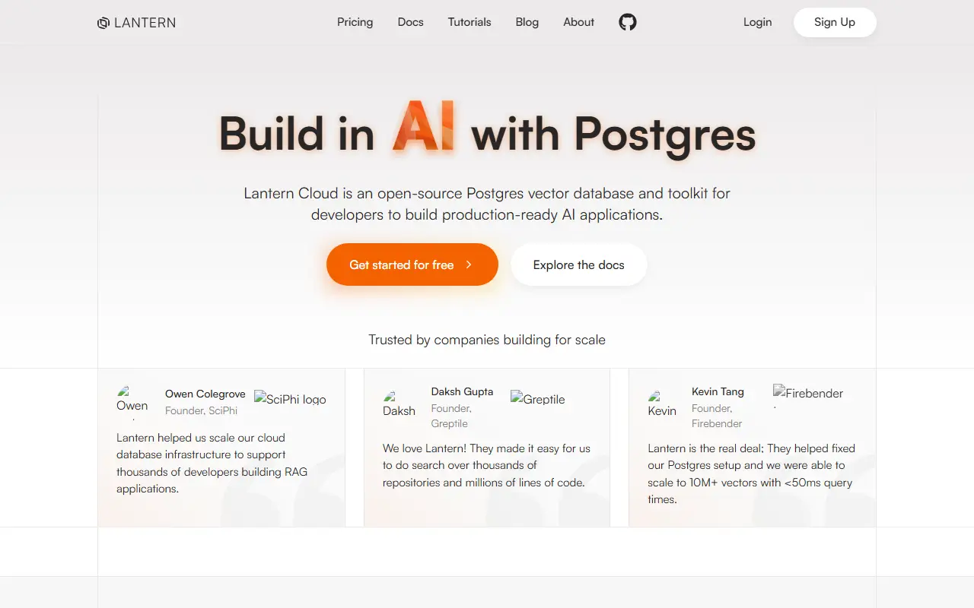
Task: Go to Docs in navigation
Action: pos(411,22)
